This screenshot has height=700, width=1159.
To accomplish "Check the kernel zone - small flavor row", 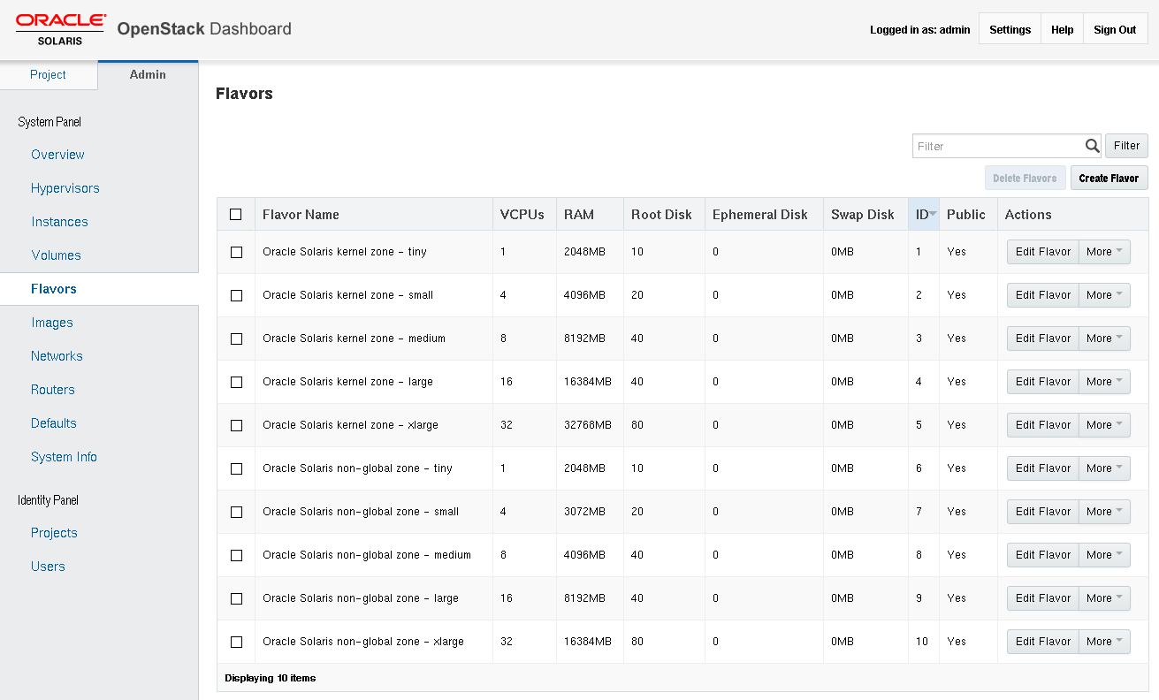I will click(x=236, y=295).
